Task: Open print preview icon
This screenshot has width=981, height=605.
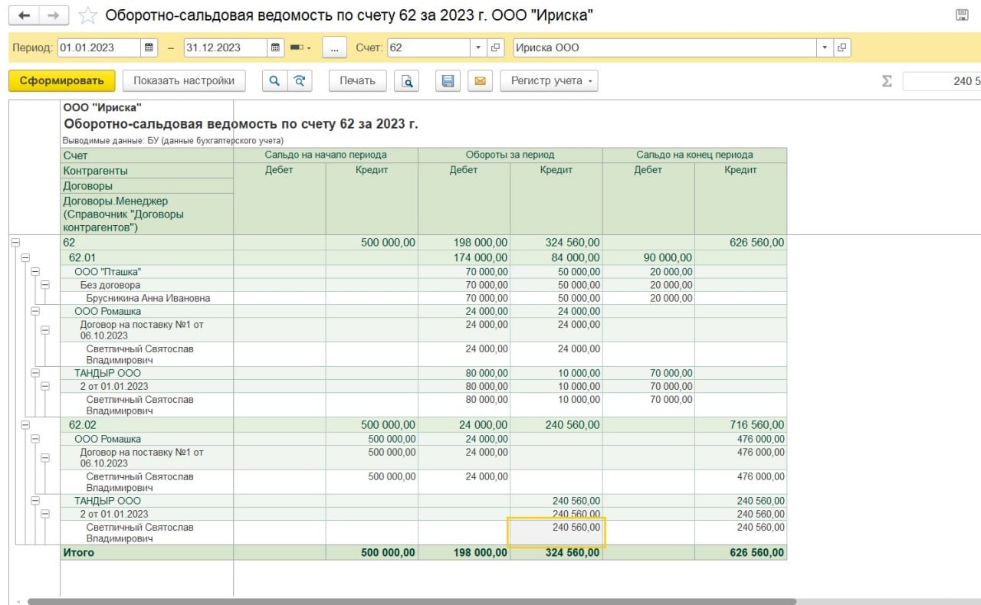Action: (408, 81)
